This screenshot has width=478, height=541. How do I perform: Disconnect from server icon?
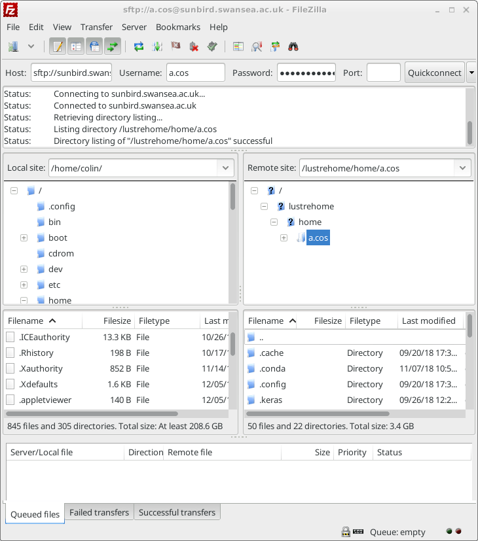(194, 46)
